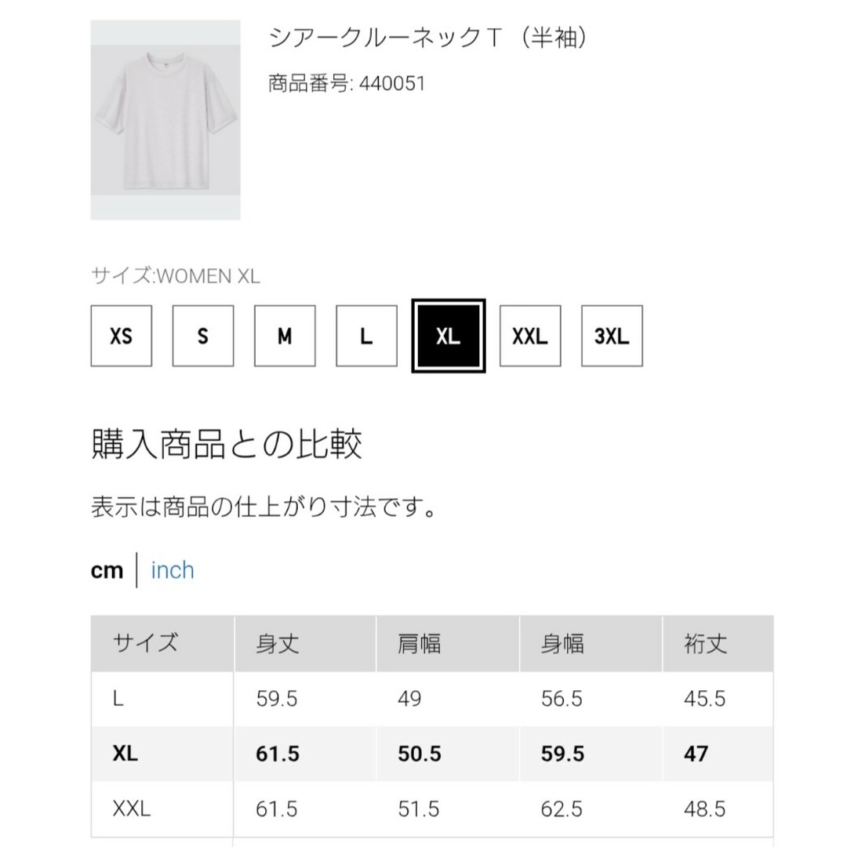Switch measurements to inch
The image size is (847, 847).
point(173,570)
